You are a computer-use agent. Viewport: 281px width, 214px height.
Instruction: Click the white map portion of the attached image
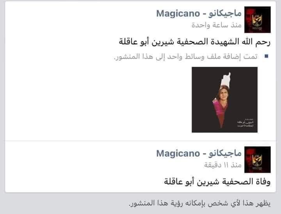coord(226,80)
